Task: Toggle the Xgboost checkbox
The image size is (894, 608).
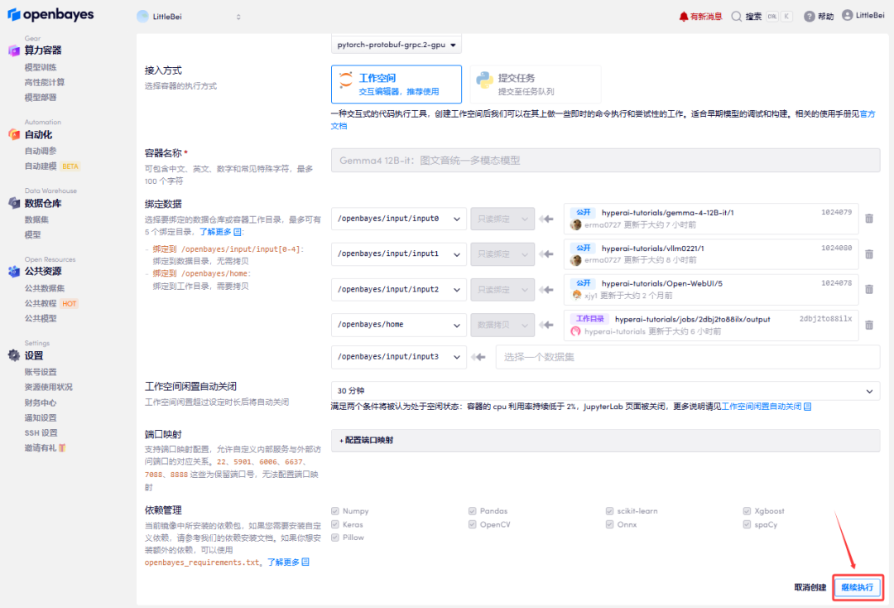Action: pyautogui.click(x=747, y=511)
